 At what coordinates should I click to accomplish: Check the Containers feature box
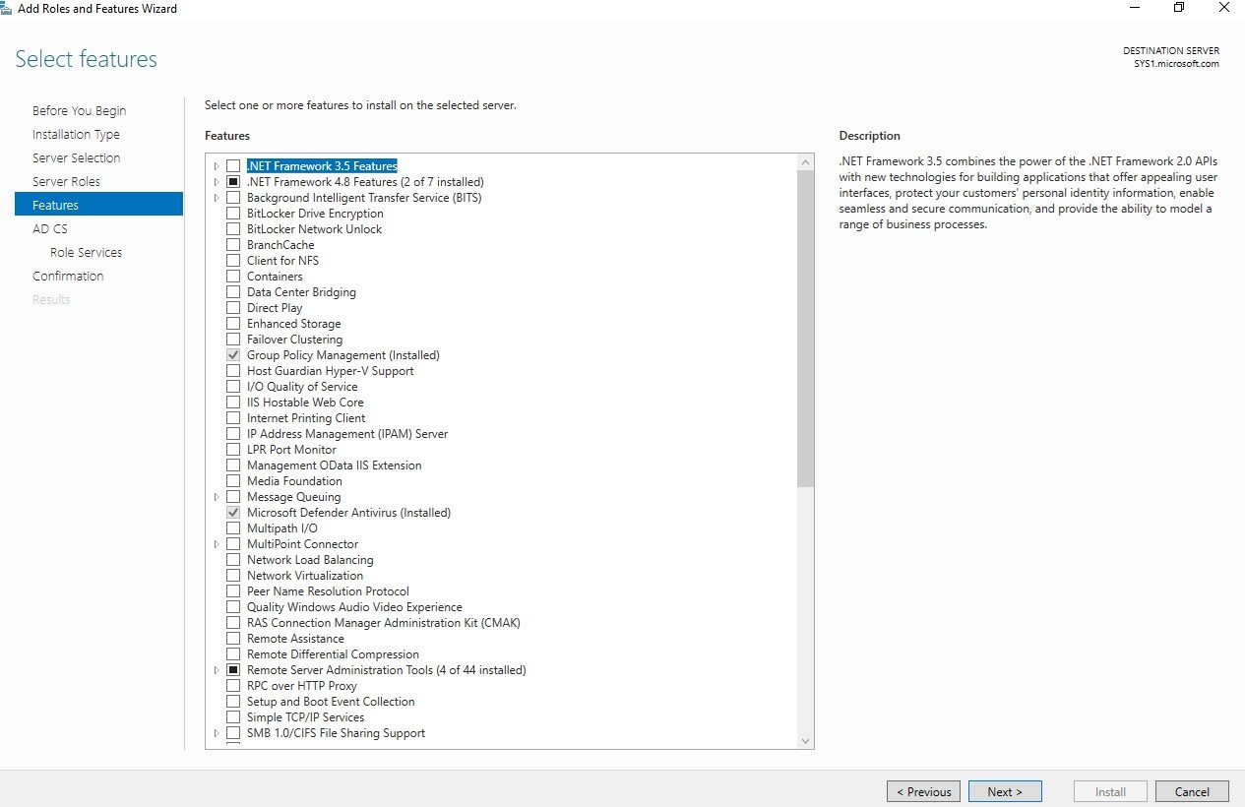pyautogui.click(x=233, y=277)
